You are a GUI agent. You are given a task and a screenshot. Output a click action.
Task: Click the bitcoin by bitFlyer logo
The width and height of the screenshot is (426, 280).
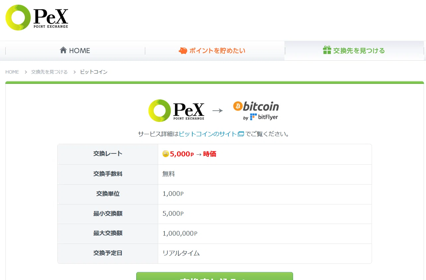coord(256,110)
